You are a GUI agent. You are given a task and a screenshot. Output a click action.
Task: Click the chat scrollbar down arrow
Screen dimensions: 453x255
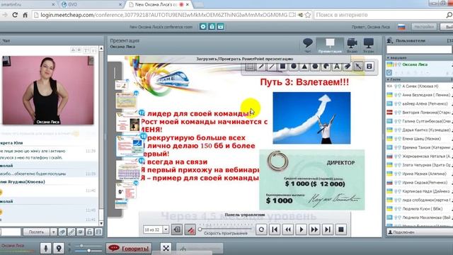(101, 224)
